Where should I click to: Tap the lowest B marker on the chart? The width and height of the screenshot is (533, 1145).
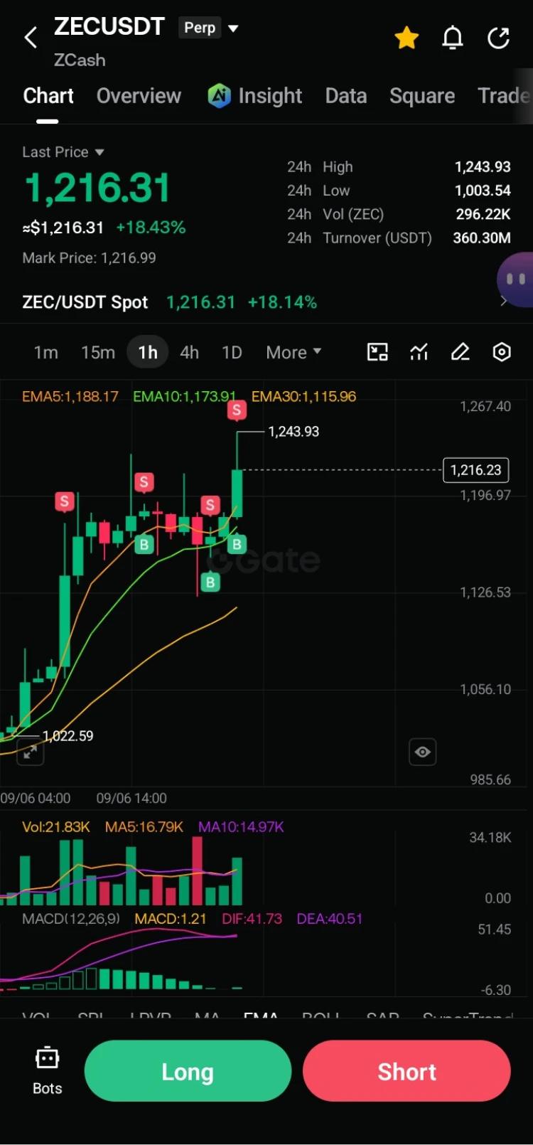[x=210, y=582]
